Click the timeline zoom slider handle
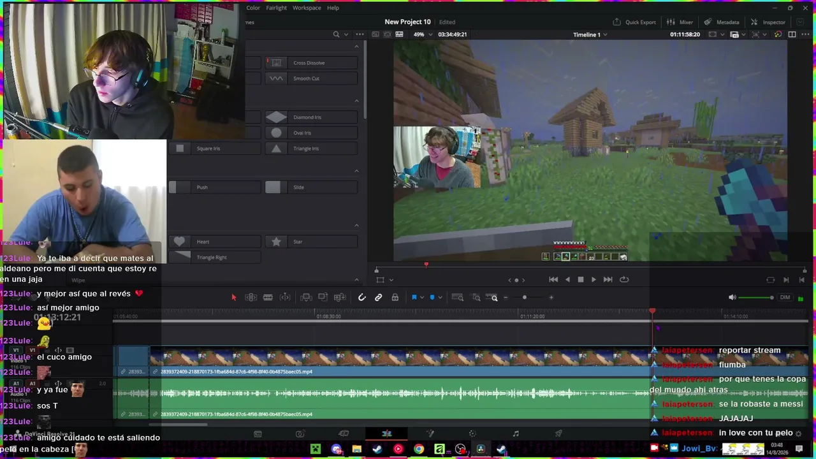 click(525, 297)
